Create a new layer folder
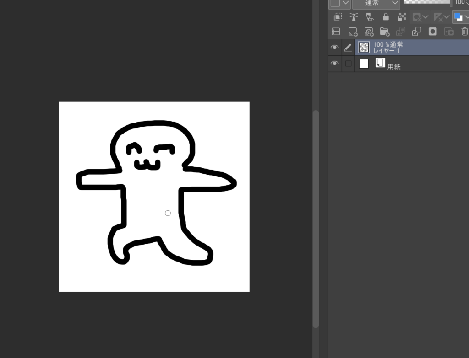 pyautogui.click(x=385, y=32)
